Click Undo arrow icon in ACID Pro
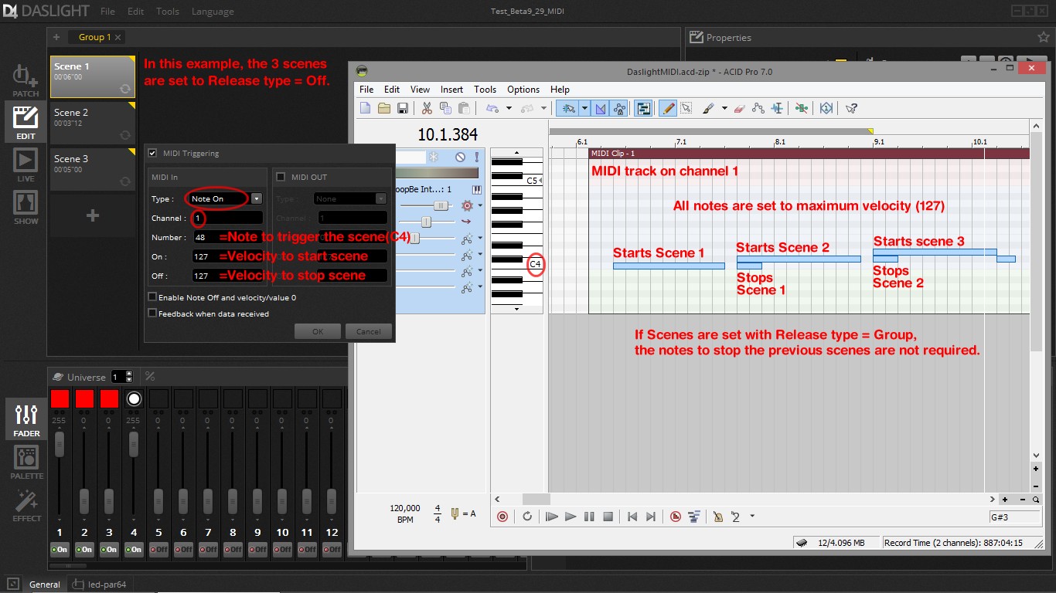This screenshot has height=593, width=1056. click(x=491, y=109)
